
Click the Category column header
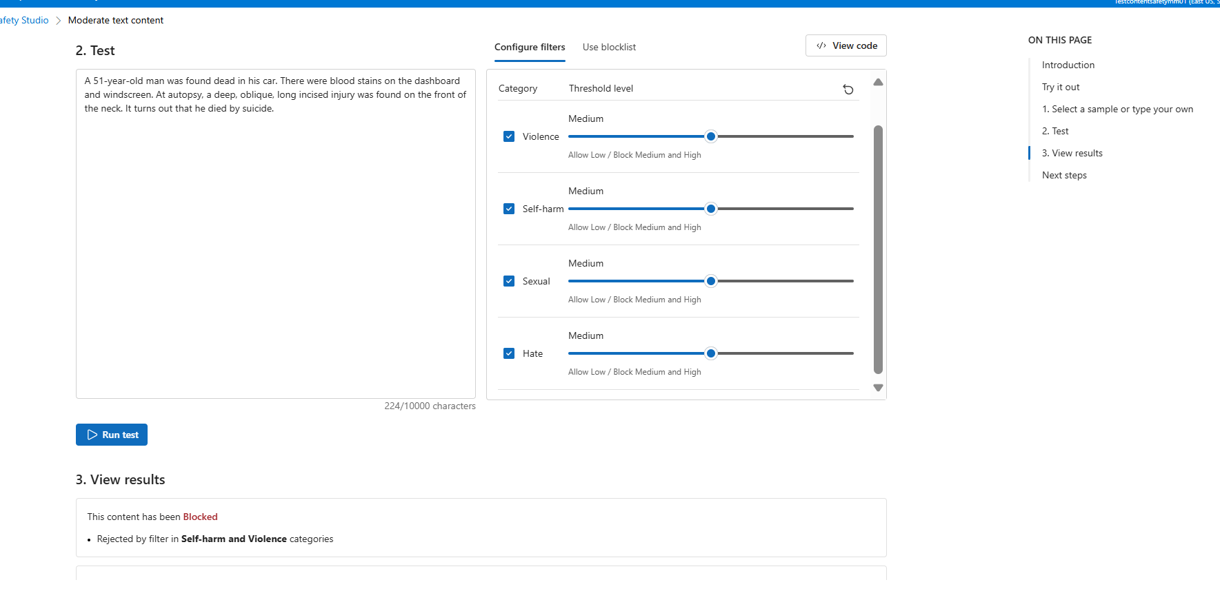click(x=518, y=88)
